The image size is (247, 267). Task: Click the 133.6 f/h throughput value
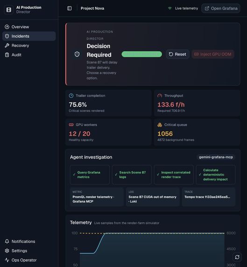point(171,104)
